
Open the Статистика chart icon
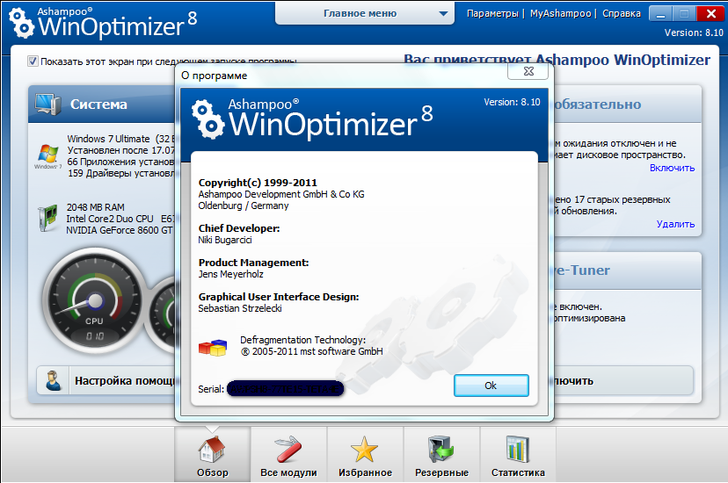pyautogui.click(x=518, y=455)
